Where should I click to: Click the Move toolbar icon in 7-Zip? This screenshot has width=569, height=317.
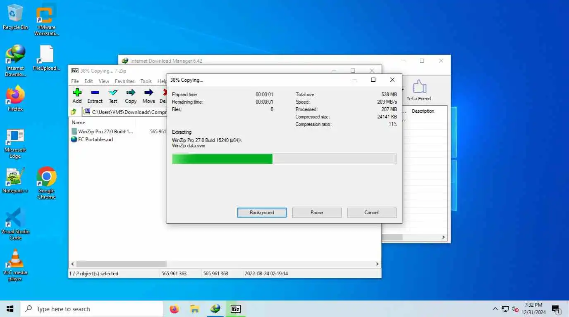point(148,96)
